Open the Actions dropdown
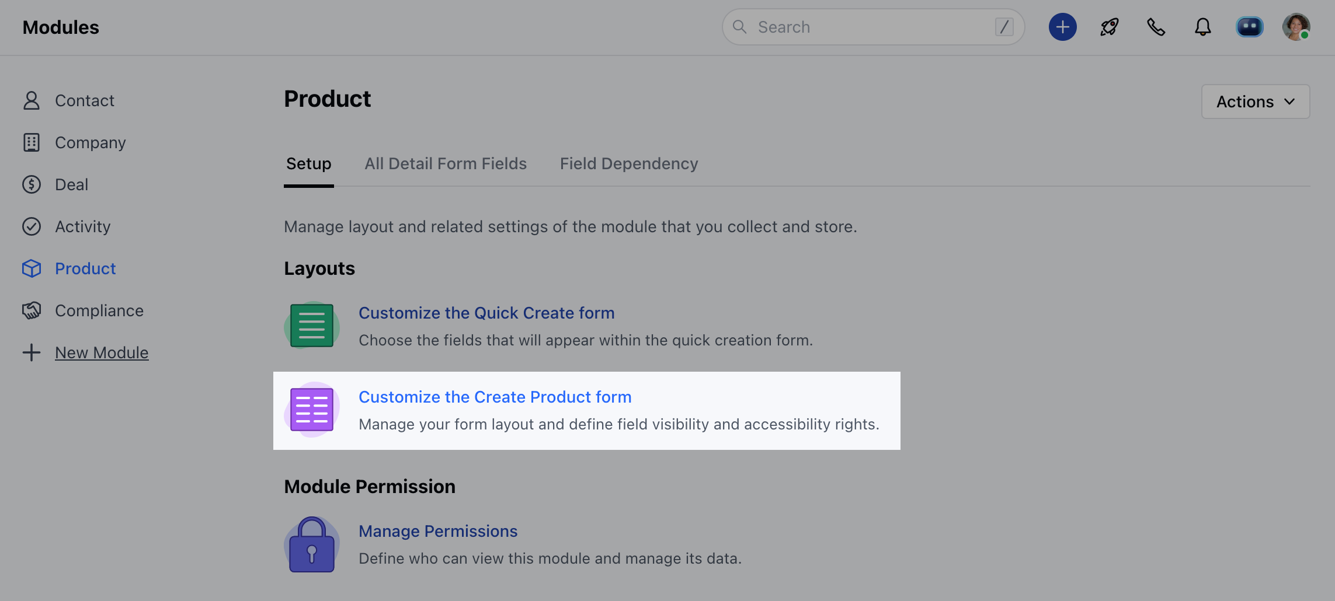 (x=1255, y=101)
